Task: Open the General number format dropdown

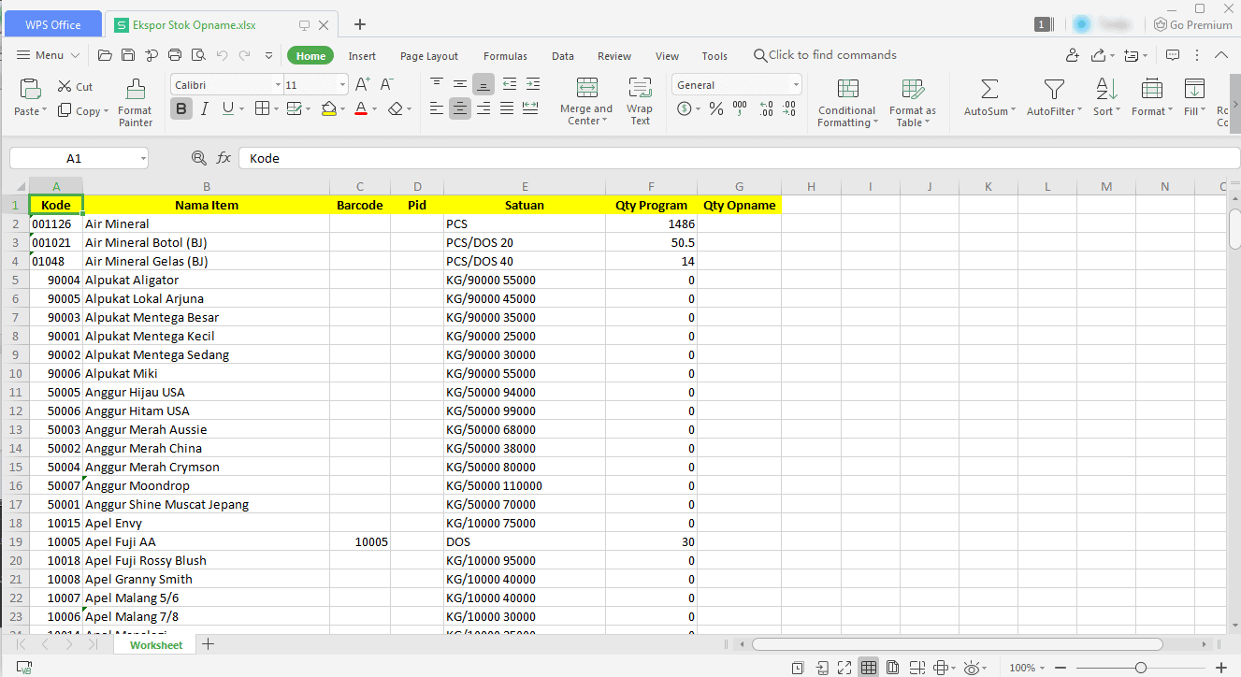Action: [796, 85]
